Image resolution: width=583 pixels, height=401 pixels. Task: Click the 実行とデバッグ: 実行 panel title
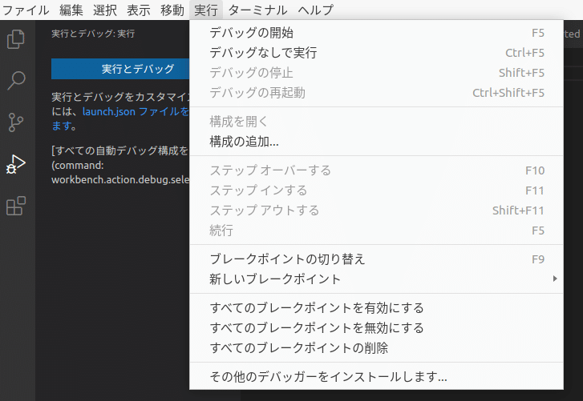click(x=93, y=34)
